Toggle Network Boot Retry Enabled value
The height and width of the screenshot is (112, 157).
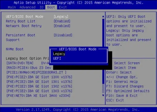coord(62,26)
